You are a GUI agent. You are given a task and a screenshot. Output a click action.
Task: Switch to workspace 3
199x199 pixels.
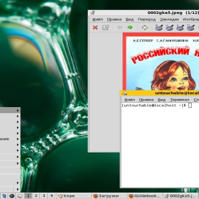(x=44, y=196)
